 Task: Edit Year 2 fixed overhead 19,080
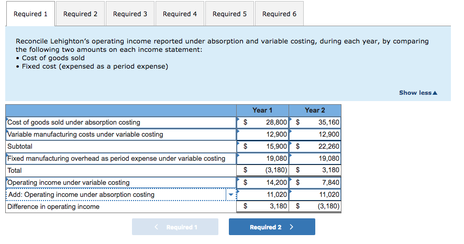click(315, 159)
